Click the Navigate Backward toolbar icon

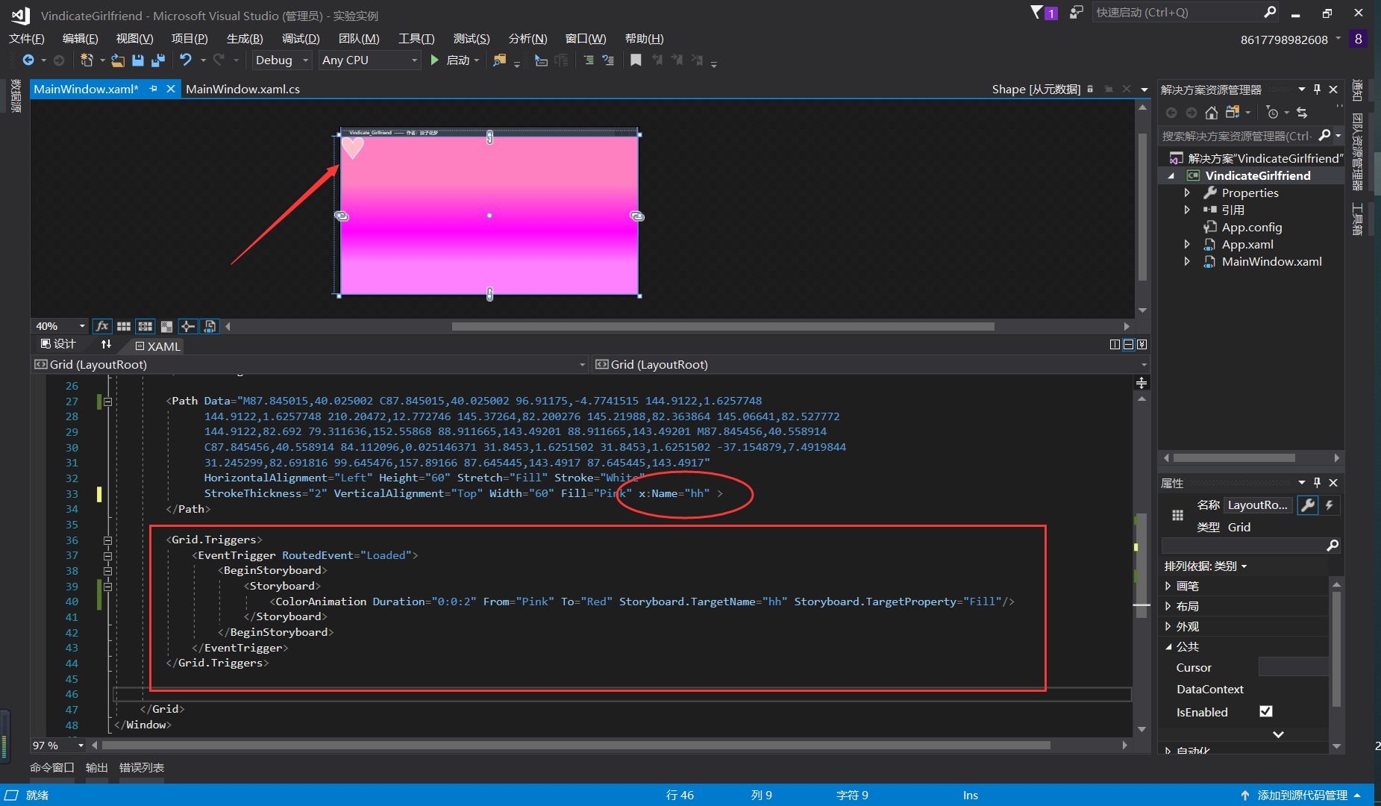pos(28,60)
